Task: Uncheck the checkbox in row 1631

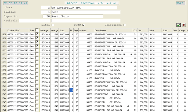Action: [x=37, y=46]
